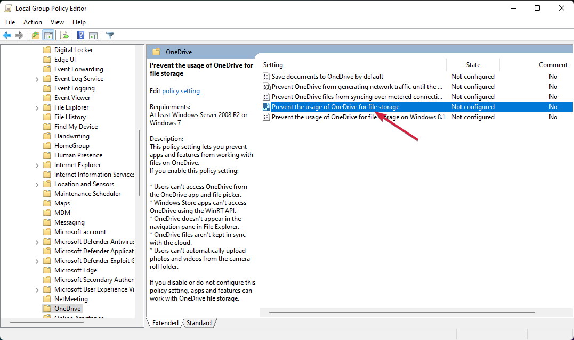Viewport: 574px width, 340px height.
Task: Click the Digital Locker folder icon
Action: 47,49
